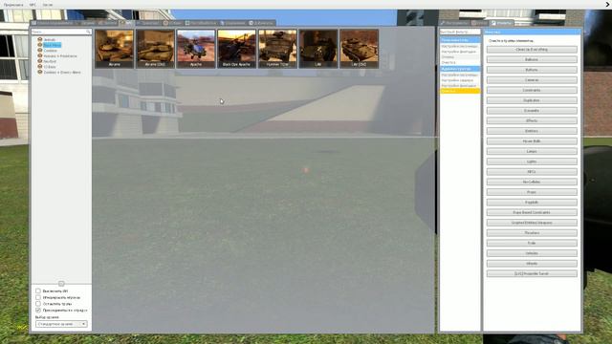The width and height of the screenshot is (612, 344).
Task: Pick the Black Ops Apache thumbnail
Action: [236, 49]
